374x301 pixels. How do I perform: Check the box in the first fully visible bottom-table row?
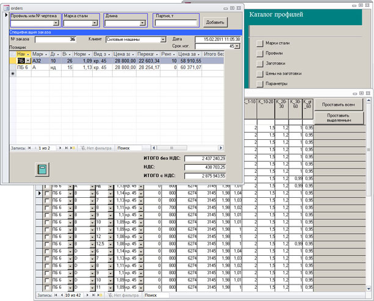[47, 186]
